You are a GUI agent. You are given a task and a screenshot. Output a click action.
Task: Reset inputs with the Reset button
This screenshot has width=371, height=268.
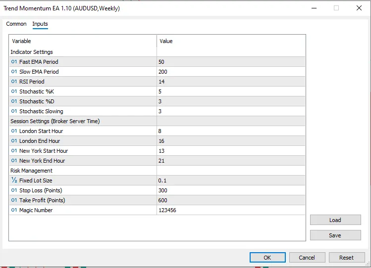pos(346,257)
